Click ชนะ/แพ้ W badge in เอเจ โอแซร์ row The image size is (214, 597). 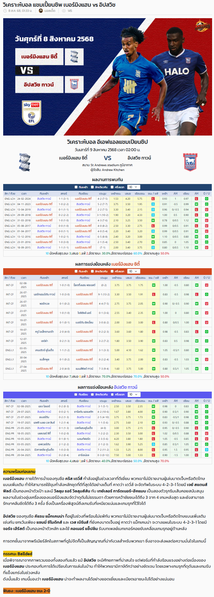point(153,406)
